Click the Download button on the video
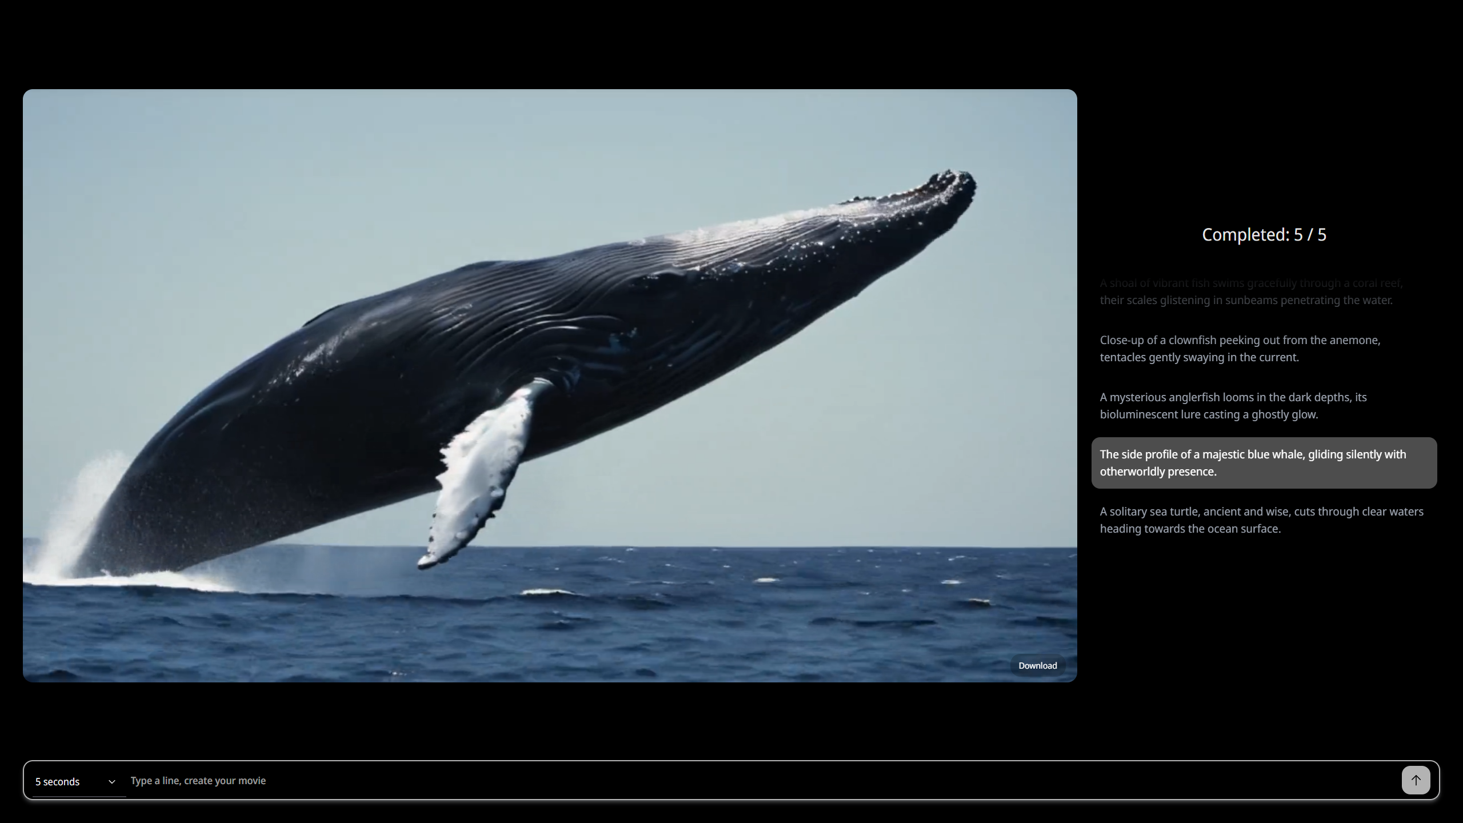The height and width of the screenshot is (823, 1463). pos(1037,665)
